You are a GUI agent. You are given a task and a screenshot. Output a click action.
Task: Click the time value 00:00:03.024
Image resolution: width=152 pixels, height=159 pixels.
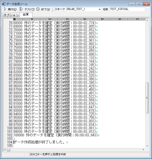pyautogui.click(x=84, y=47)
